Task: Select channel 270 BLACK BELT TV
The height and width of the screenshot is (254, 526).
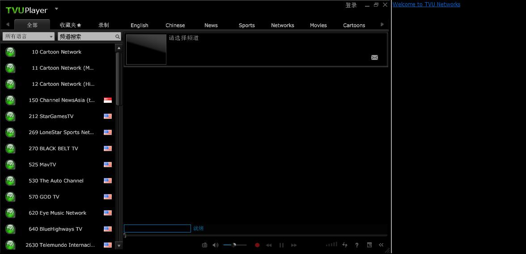Action: click(58, 148)
